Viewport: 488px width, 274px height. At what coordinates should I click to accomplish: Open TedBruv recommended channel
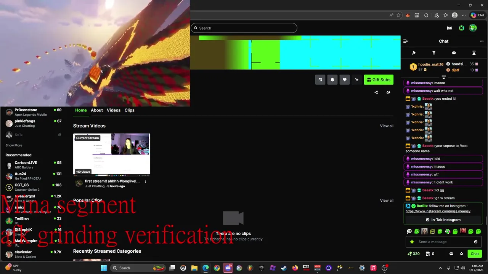coord(34,221)
